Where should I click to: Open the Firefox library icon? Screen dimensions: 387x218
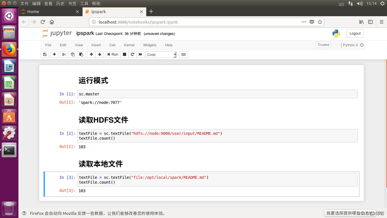click(361, 22)
